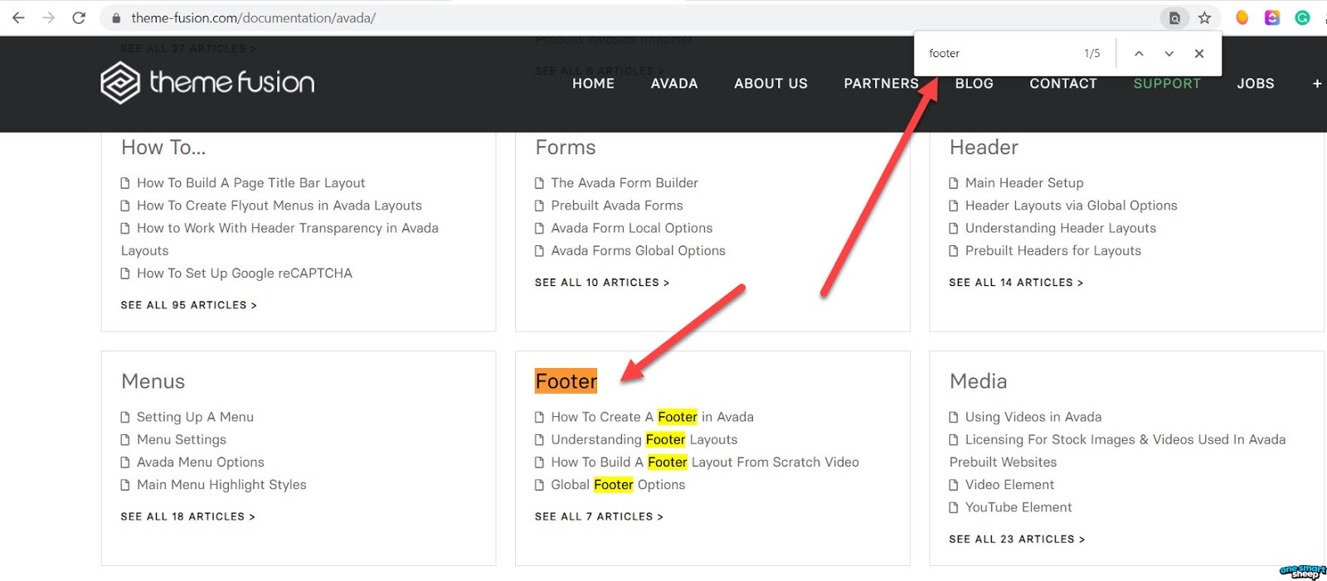Expand the plus icon in navigation
1327x581 pixels.
pos(1317,84)
